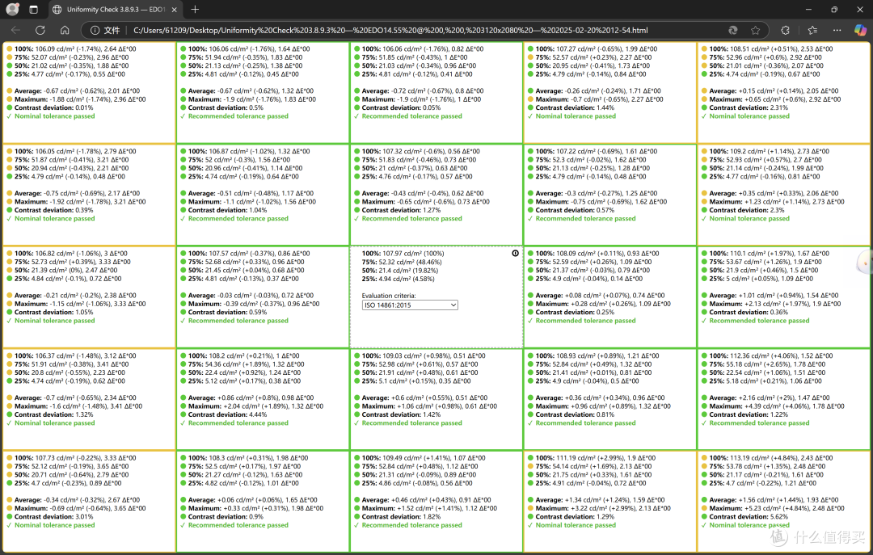Go back using the browser back arrow
Screen dimensions: 873x555
tap(15, 30)
